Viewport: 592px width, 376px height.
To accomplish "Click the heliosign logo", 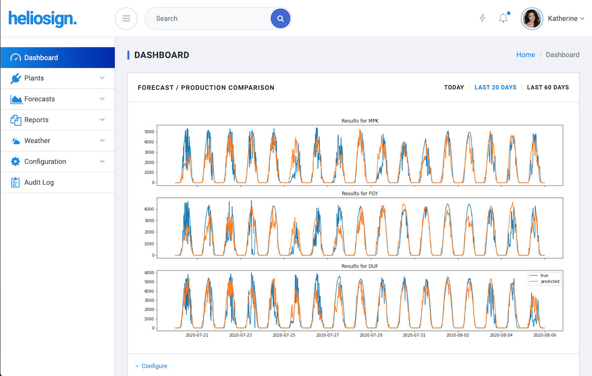I will [x=42, y=19].
